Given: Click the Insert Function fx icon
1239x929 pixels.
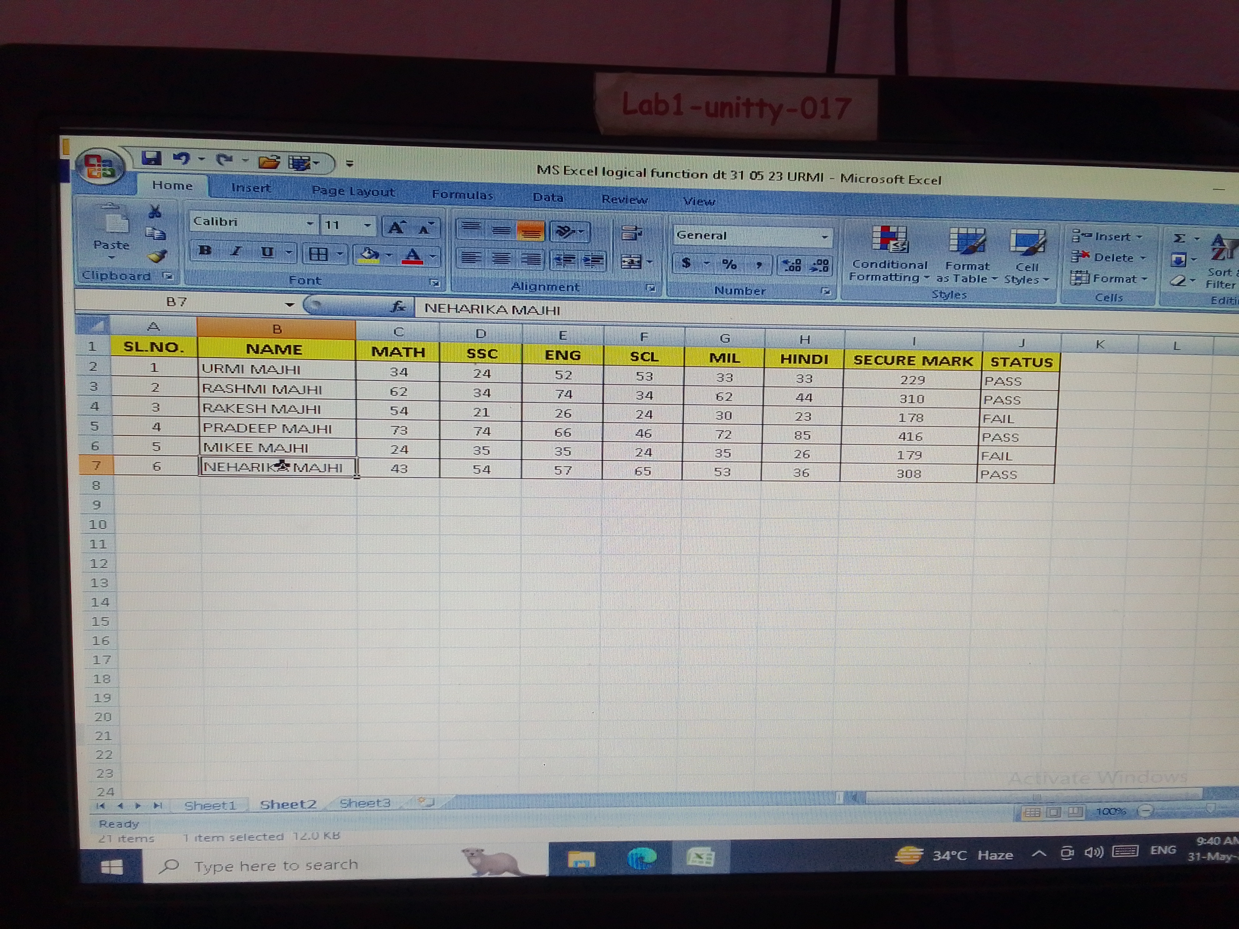Looking at the screenshot, I should point(398,306).
